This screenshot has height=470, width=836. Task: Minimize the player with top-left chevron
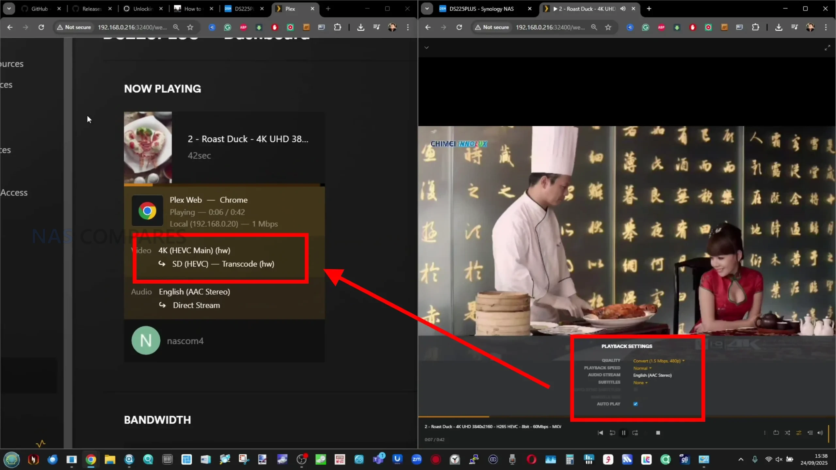tap(426, 48)
